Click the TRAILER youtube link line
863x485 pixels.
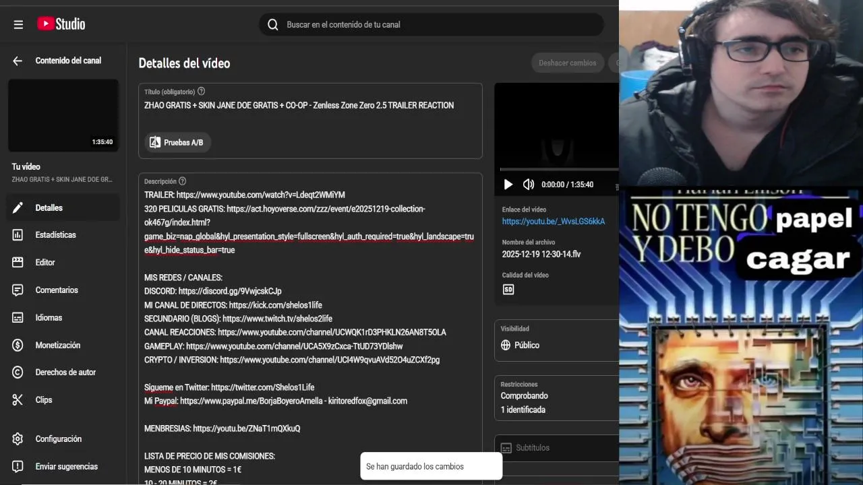click(245, 195)
